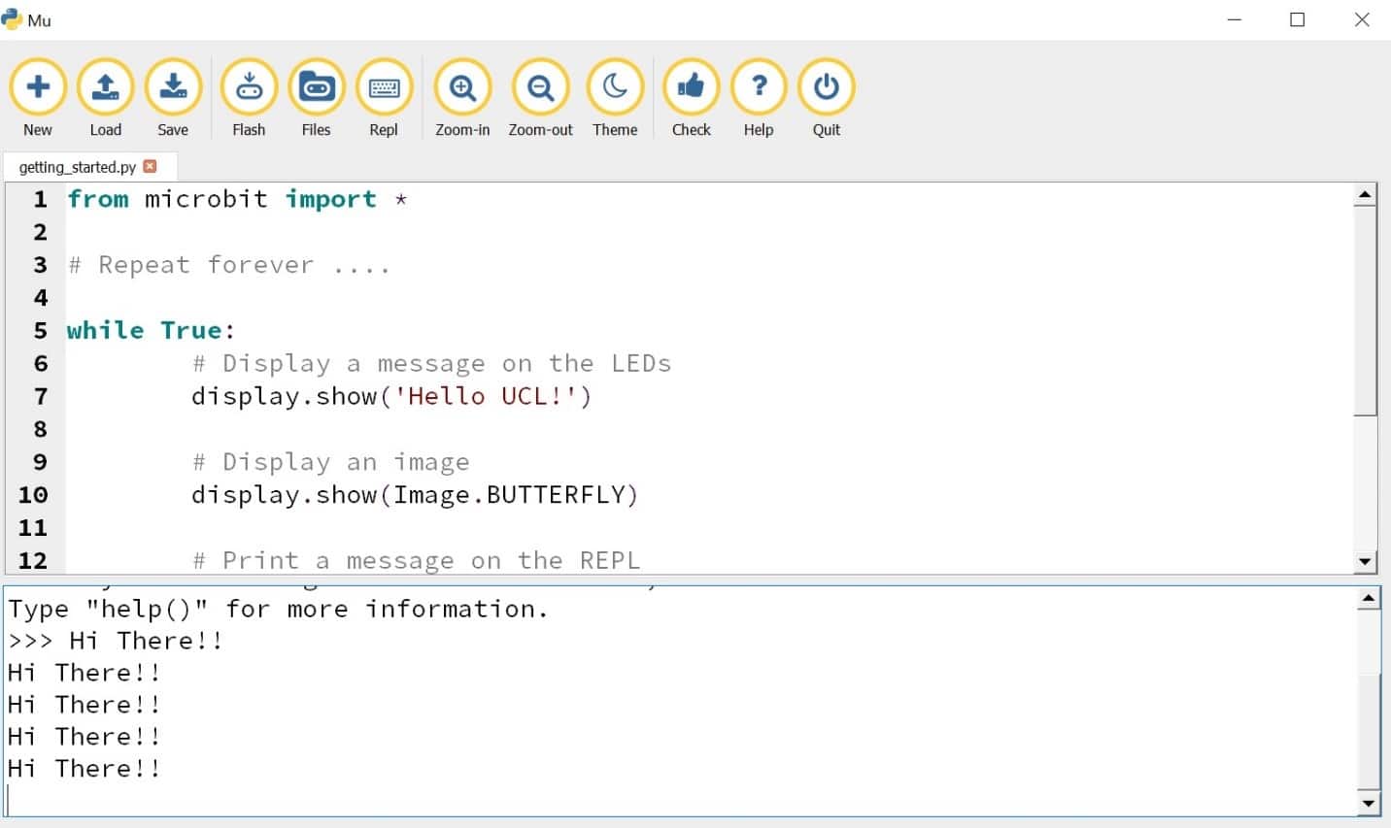This screenshot has height=828, width=1391.
Task: Maximize the Mu window
Action: (1297, 19)
